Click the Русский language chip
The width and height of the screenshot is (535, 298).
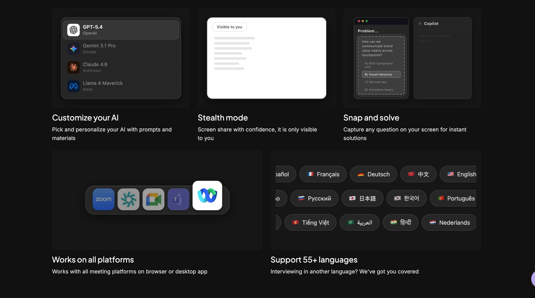click(x=314, y=198)
